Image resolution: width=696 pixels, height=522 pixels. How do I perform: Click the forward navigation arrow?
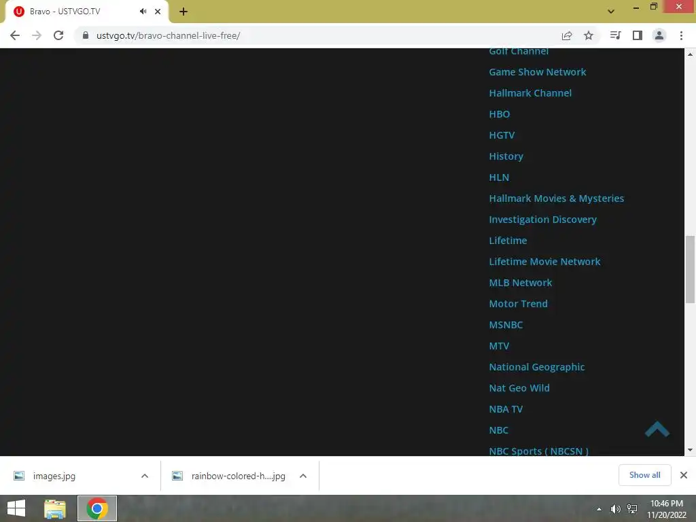point(37,35)
